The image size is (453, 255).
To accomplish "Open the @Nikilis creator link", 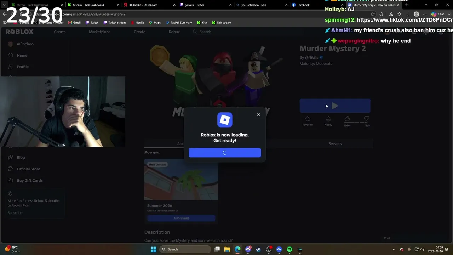I will tap(311, 57).
